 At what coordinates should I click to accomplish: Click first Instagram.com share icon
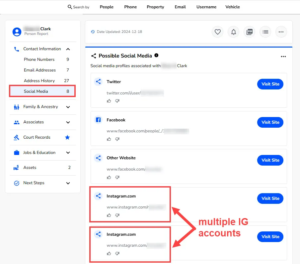click(98, 196)
